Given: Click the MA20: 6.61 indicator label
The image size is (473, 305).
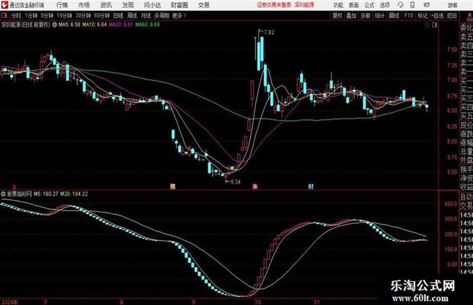Looking at the screenshot, I should [121, 25].
